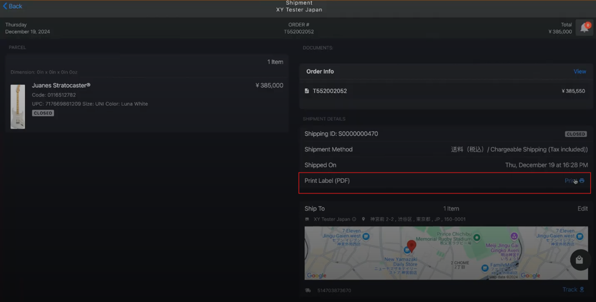This screenshot has height=302, width=596.
Task: Click the Japanese address in Ship To
Action: 418,220
